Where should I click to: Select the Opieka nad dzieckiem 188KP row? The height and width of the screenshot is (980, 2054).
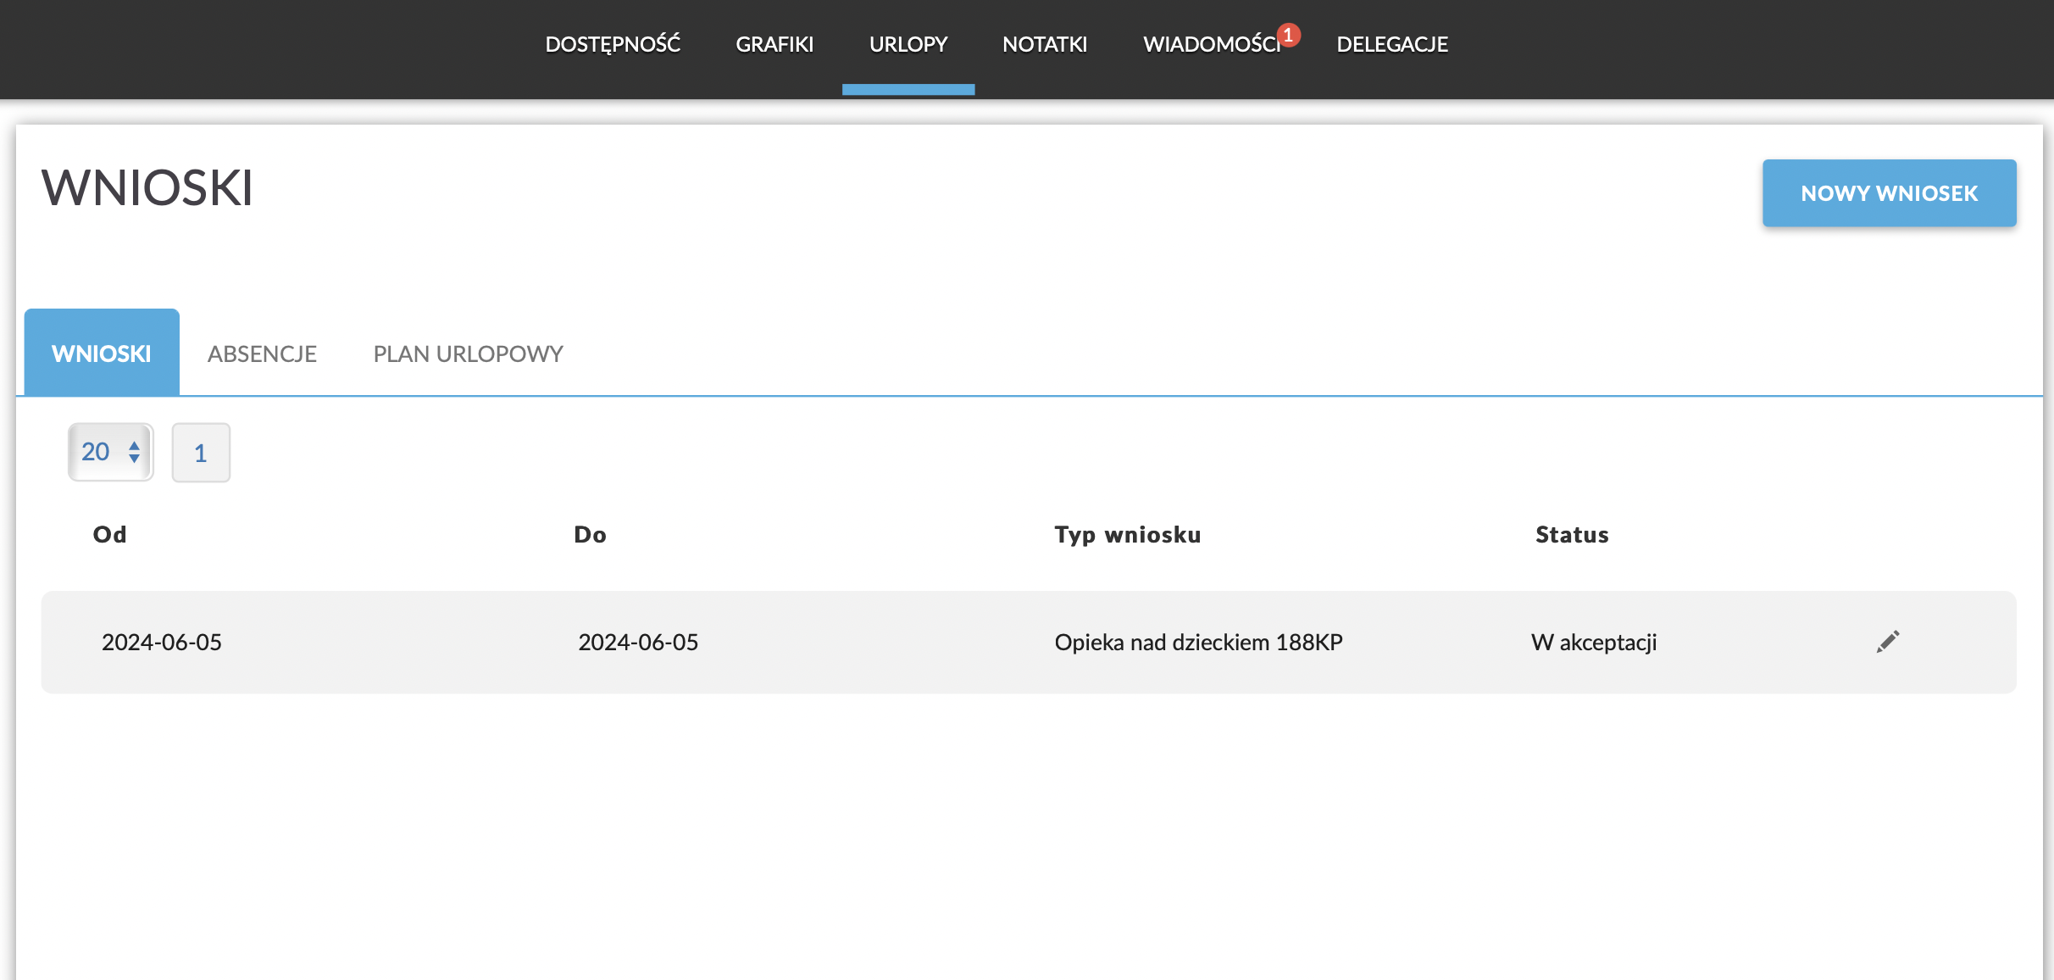coord(1198,642)
